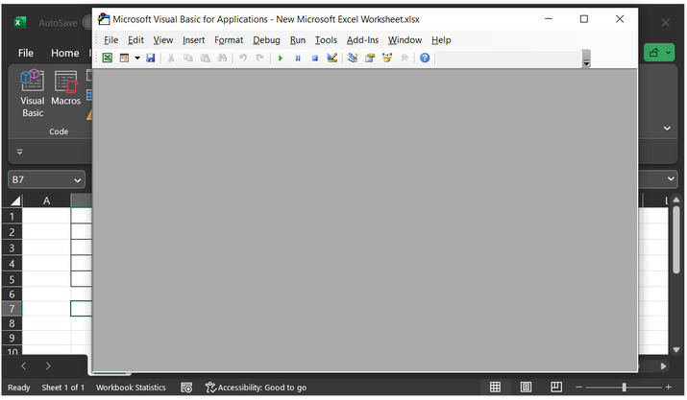Open the Window menu

tap(405, 40)
